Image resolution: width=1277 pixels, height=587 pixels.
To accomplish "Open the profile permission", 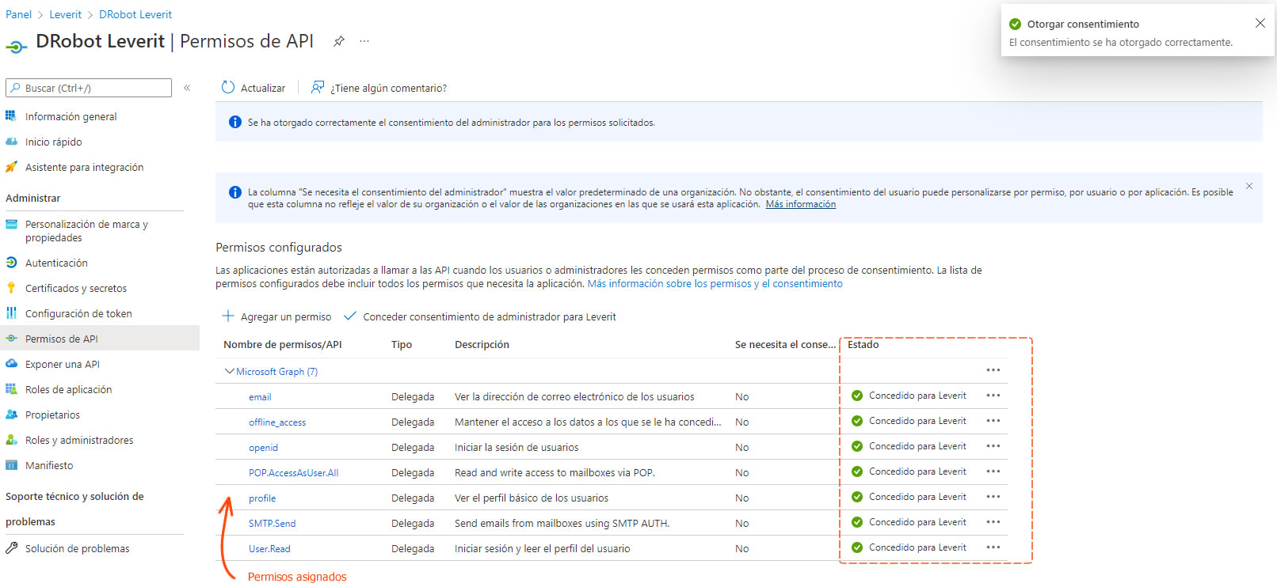I will tap(262, 498).
